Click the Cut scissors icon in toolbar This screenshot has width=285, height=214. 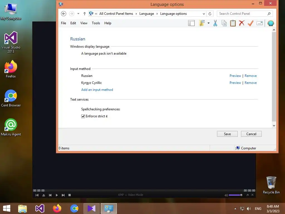215,23
